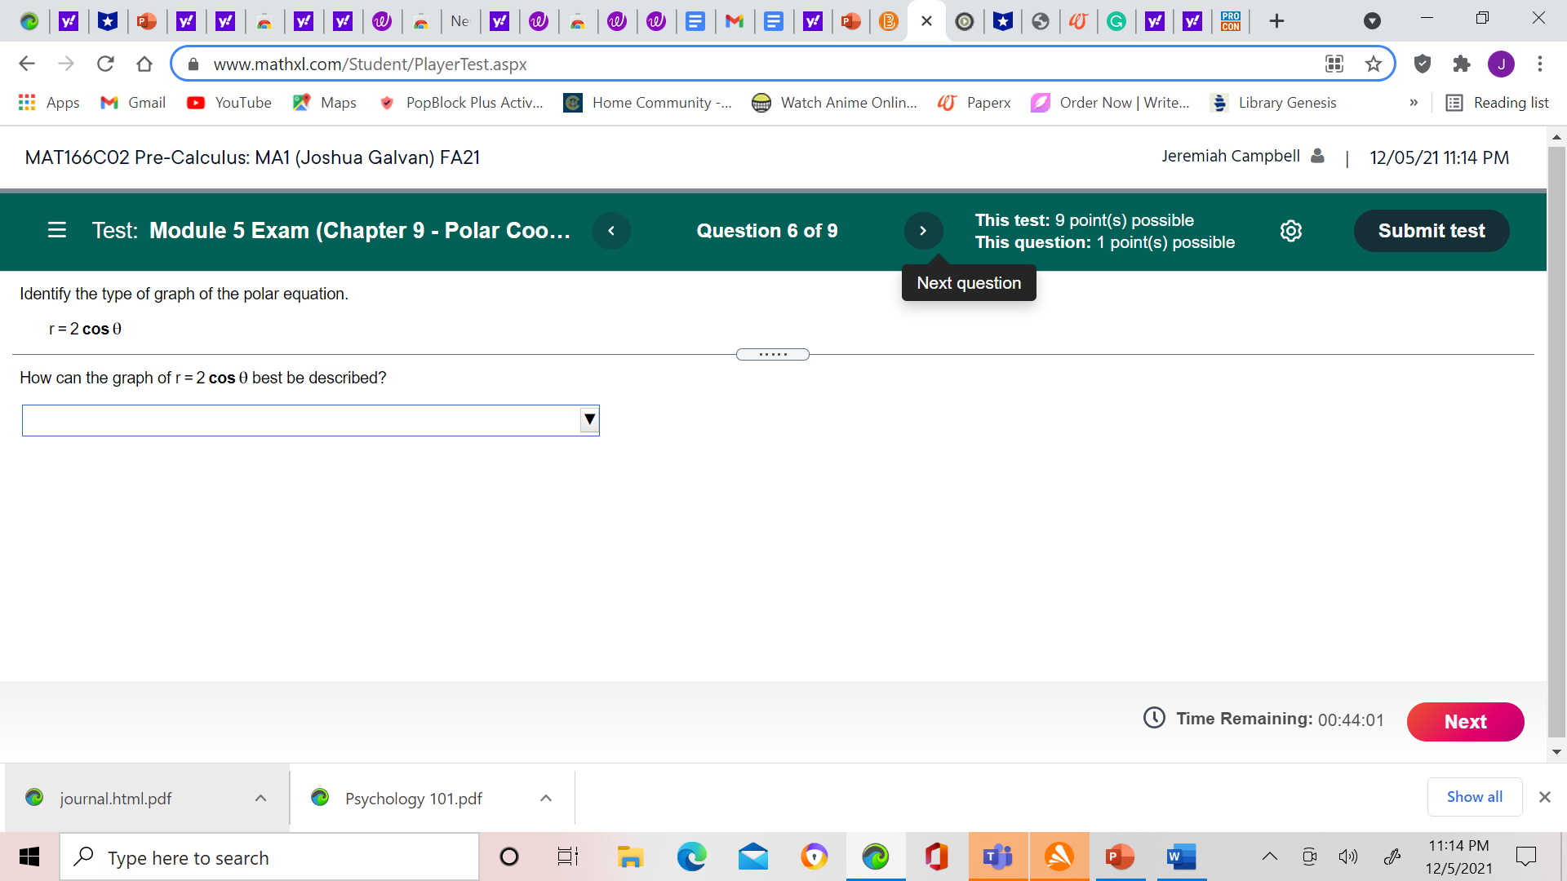Viewport: 1567px width, 881px height.
Task: Open Chrome's three-dot menu
Action: (x=1539, y=64)
